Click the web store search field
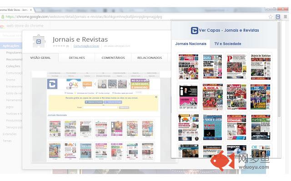Viewport: 291px width, 181px height. (11, 35)
